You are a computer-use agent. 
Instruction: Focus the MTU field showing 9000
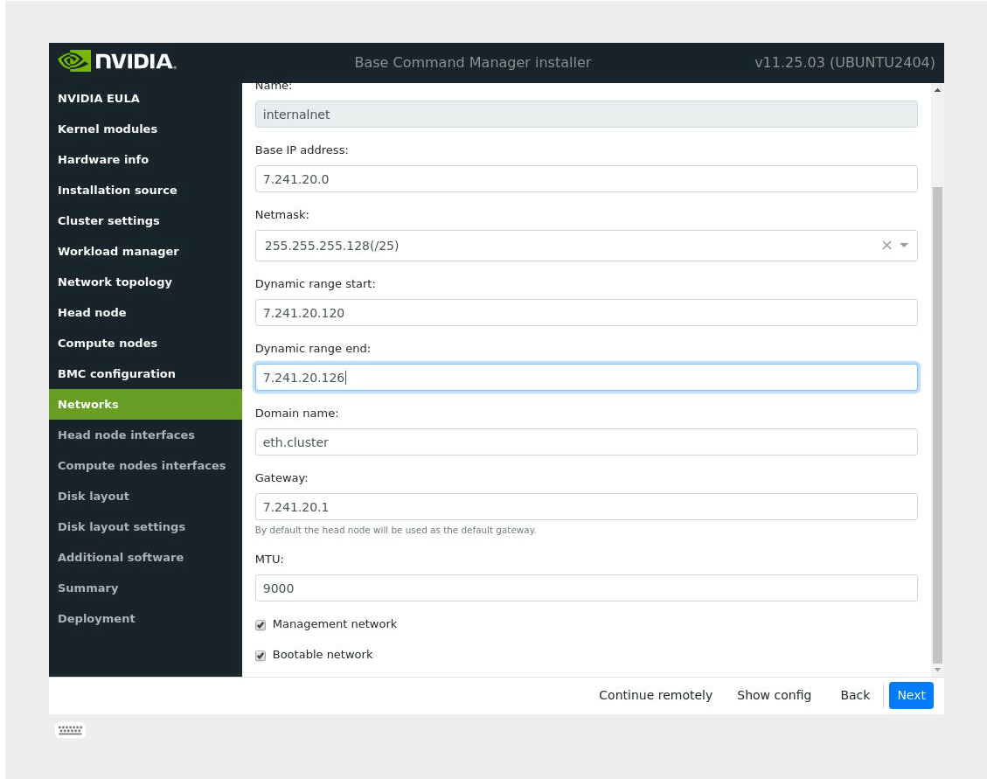[586, 588]
